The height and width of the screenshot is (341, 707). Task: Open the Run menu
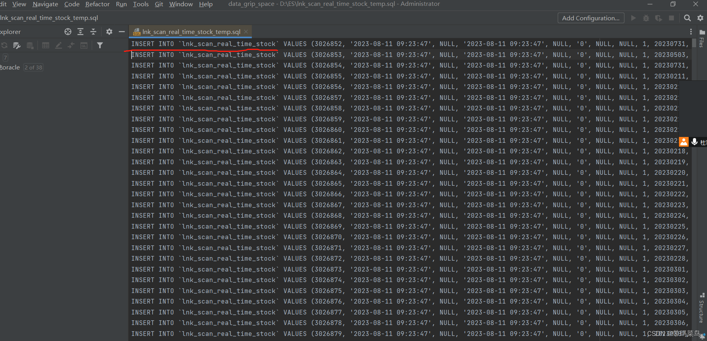click(121, 4)
